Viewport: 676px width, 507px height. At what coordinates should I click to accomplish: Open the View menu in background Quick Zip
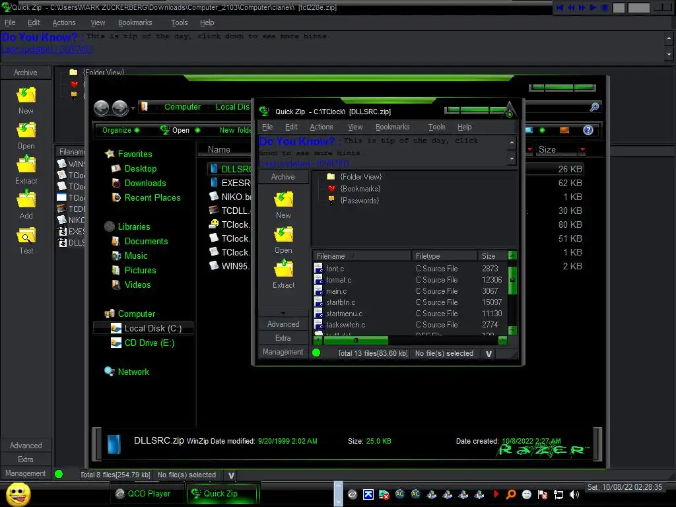click(x=98, y=22)
